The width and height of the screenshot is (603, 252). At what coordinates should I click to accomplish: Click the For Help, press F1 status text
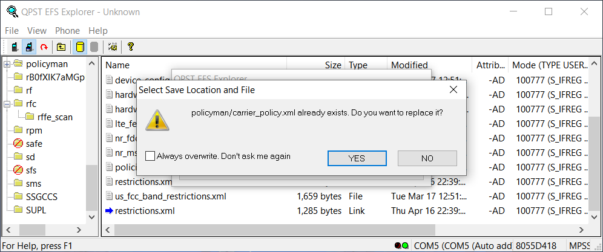tap(38, 245)
